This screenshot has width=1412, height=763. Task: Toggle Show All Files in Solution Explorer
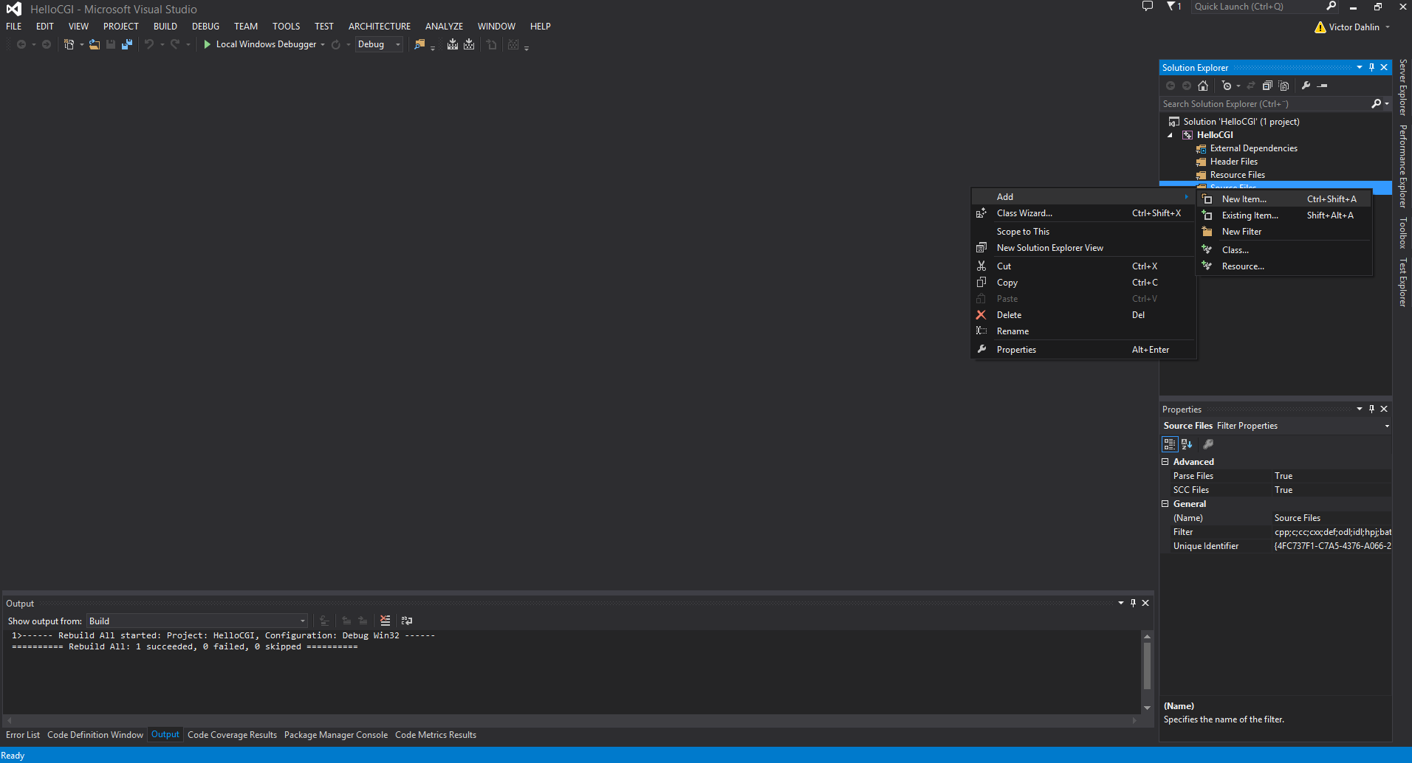click(1284, 86)
